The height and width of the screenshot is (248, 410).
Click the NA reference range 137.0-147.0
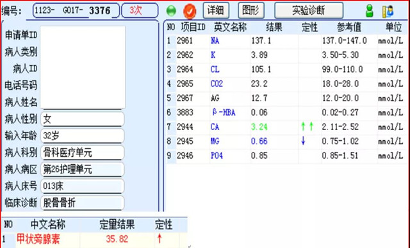point(345,41)
